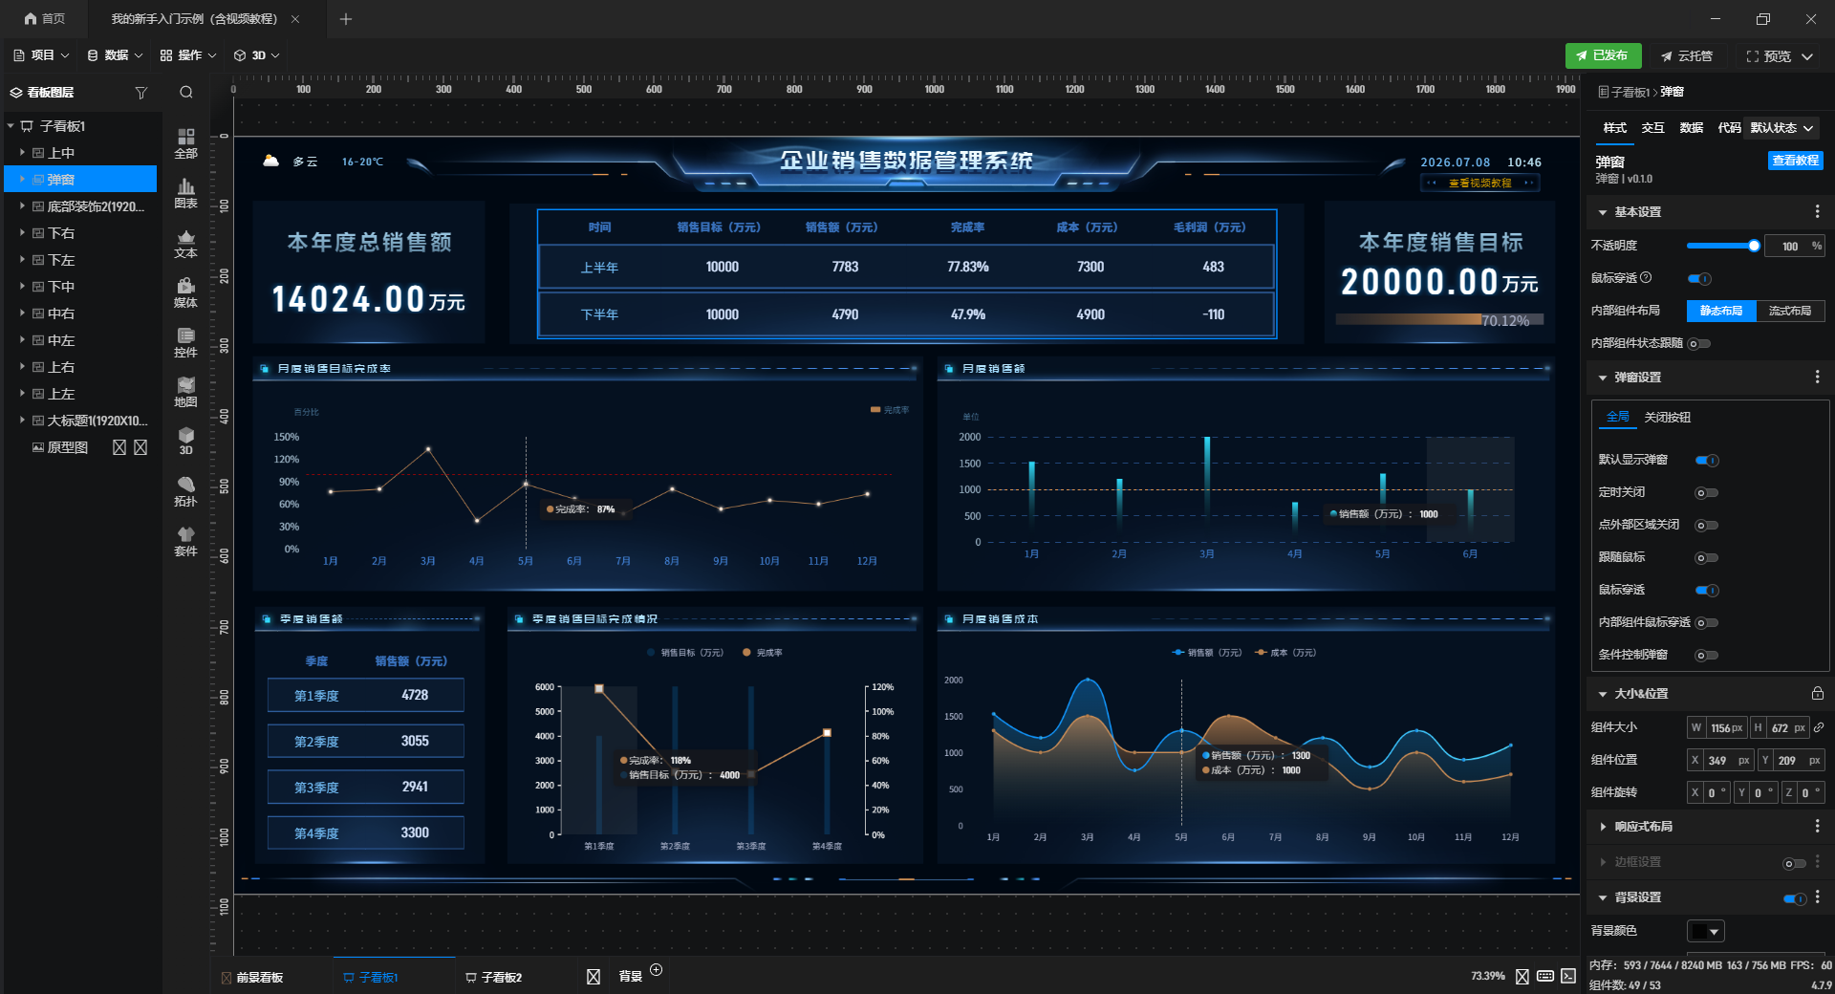Click the component width W input field
The height and width of the screenshot is (994, 1835).
pos(1717,728)
